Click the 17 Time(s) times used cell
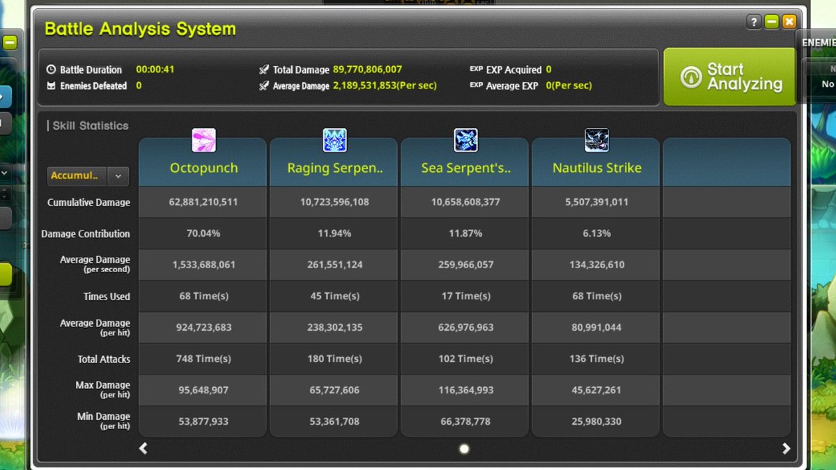This screenshot has width=836, height=470. 465,296
